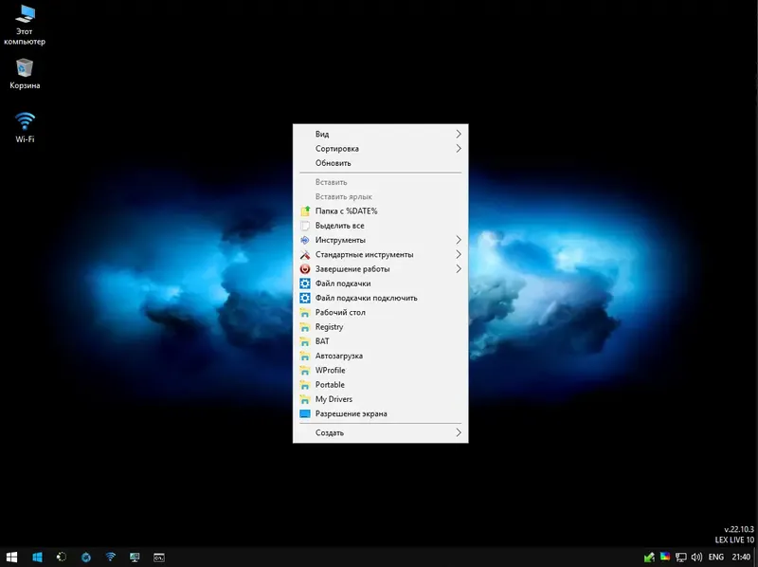Viewport: 758px width, 567px height.
Task: Click the Wi-Fi icon on the taskbar
Action: [111, 558]
